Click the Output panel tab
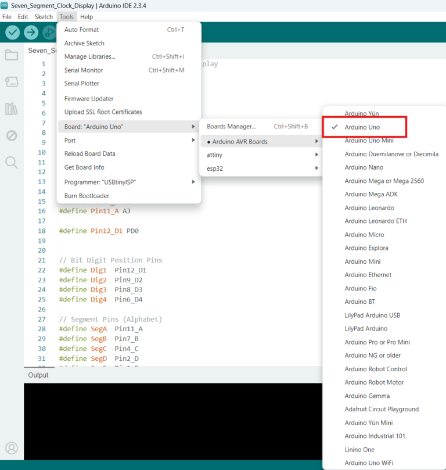The width and height of the screenshot is (446, 470). click(38, 375)
